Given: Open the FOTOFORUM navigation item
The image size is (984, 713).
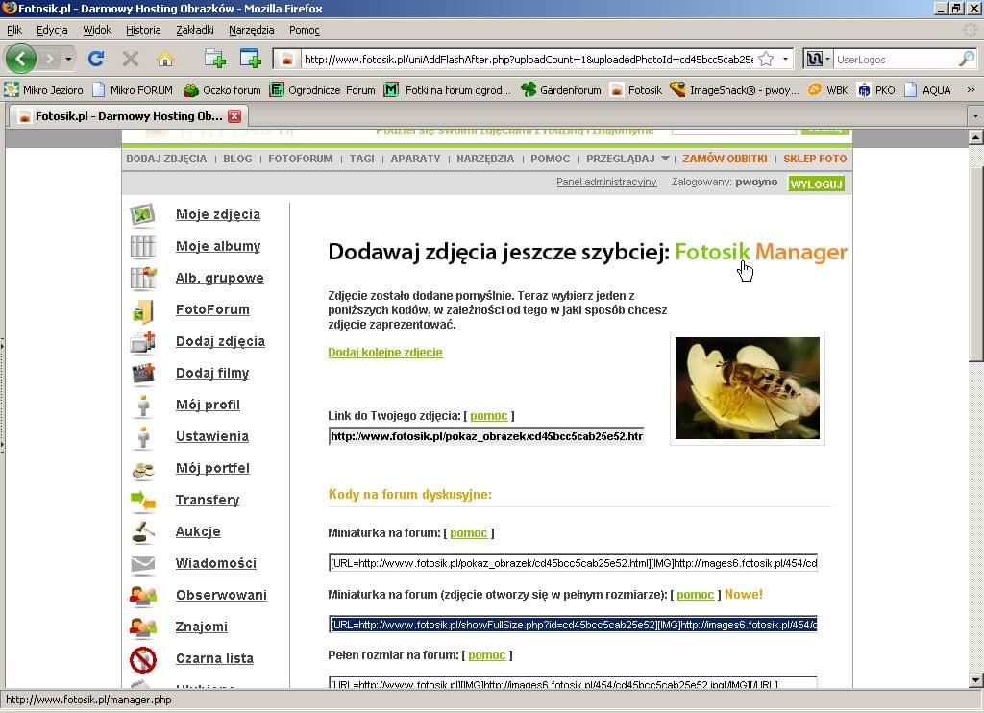Looking at the screenshot, I should coord(301,159).
